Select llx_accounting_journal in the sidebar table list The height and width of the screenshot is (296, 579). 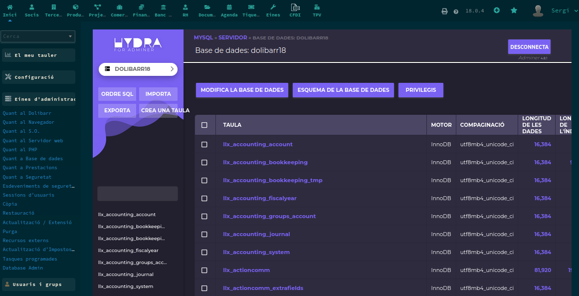tap(126, 275)
